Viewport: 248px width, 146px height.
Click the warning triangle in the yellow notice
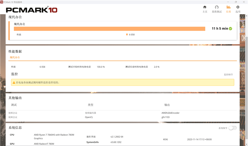[13, 82]
